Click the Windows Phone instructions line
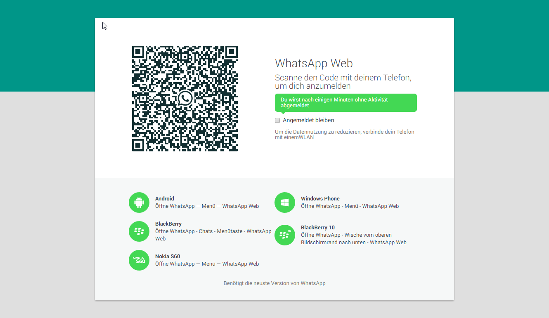Viewport: 549px width, 318px height. click(350, 206)
